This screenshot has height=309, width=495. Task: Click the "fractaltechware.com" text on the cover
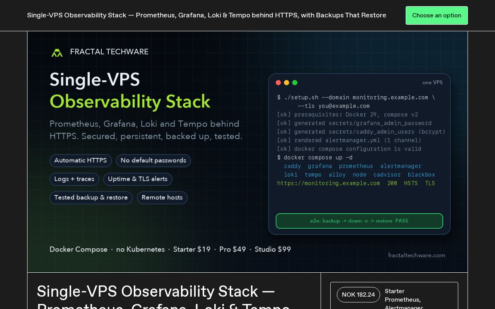pos(416,255)
